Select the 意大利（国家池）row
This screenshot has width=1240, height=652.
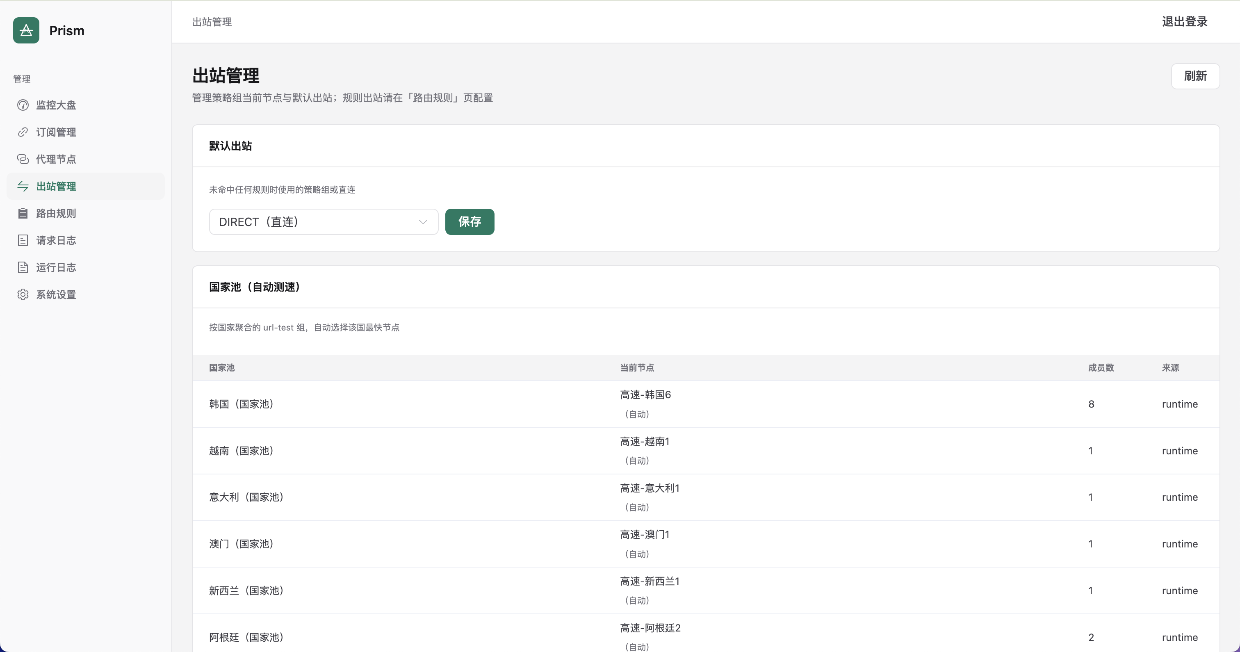coord(706,497)
